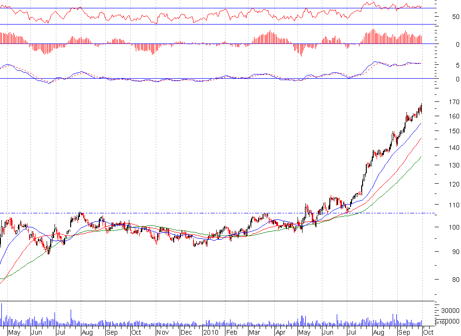Select the 2010 year label on date axis

[211, 332]
